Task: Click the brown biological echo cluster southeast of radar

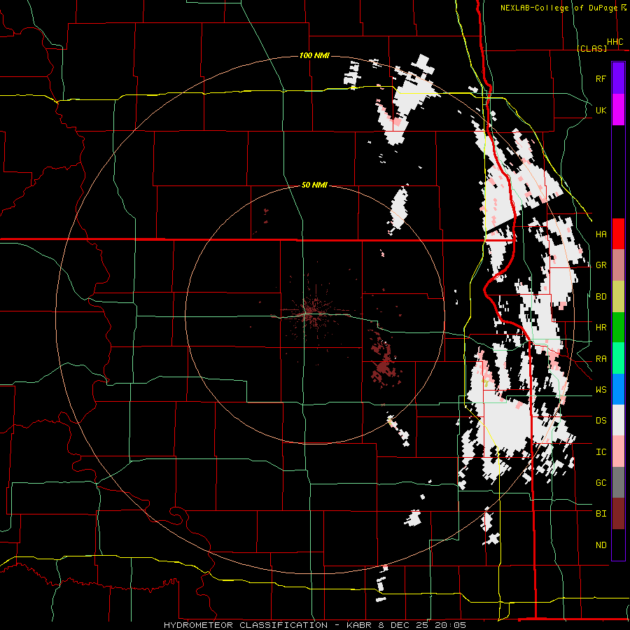Action: [384, 362]
